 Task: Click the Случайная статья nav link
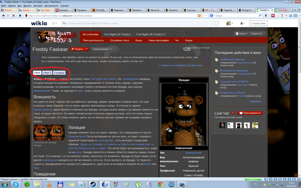(x=119, y=40)
